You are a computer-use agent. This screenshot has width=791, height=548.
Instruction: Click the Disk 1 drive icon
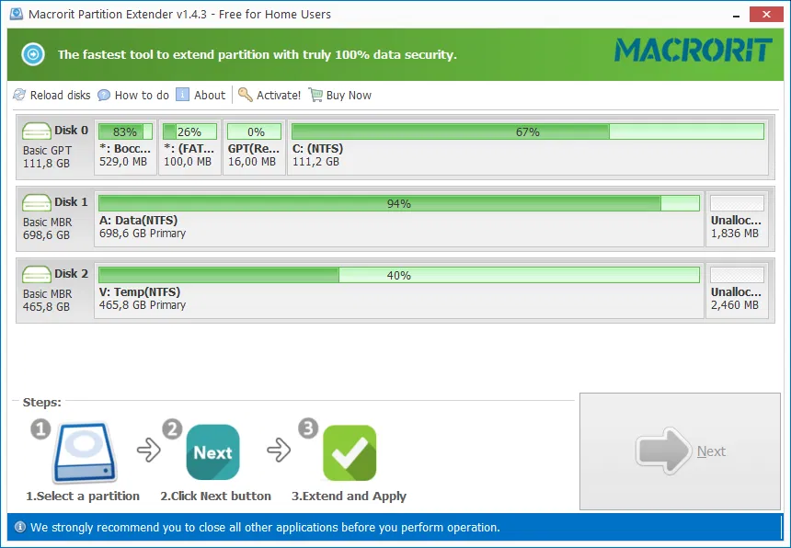pyautogui.click(x=37, y=203)
